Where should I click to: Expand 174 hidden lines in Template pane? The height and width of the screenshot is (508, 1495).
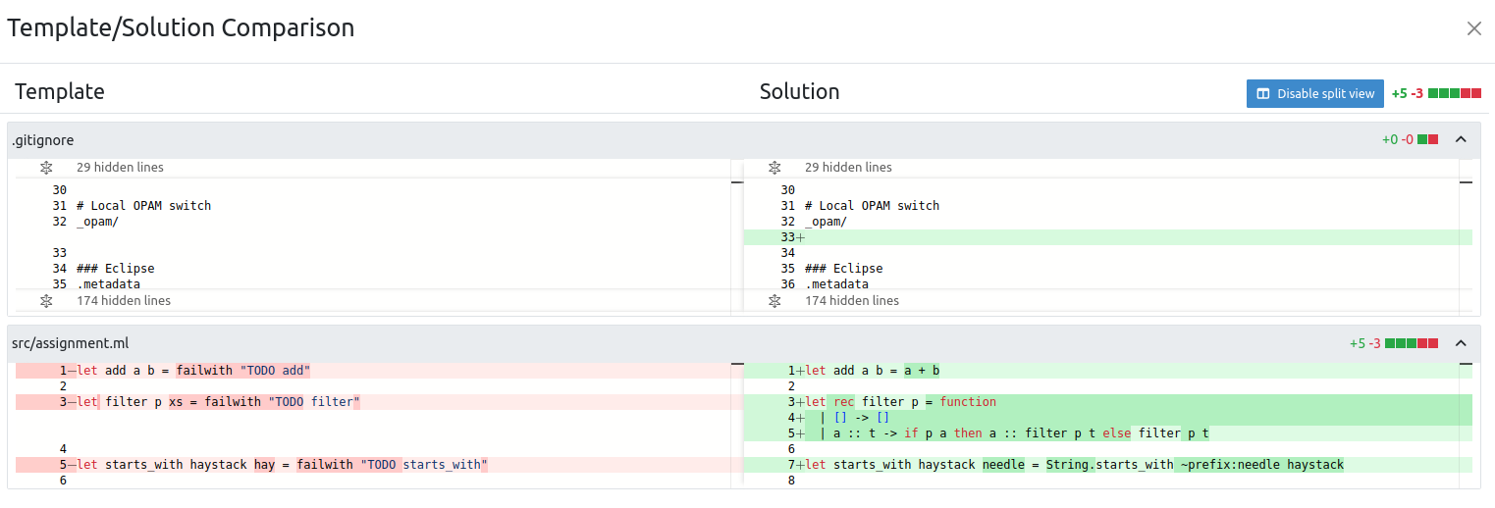coord(46,301)
